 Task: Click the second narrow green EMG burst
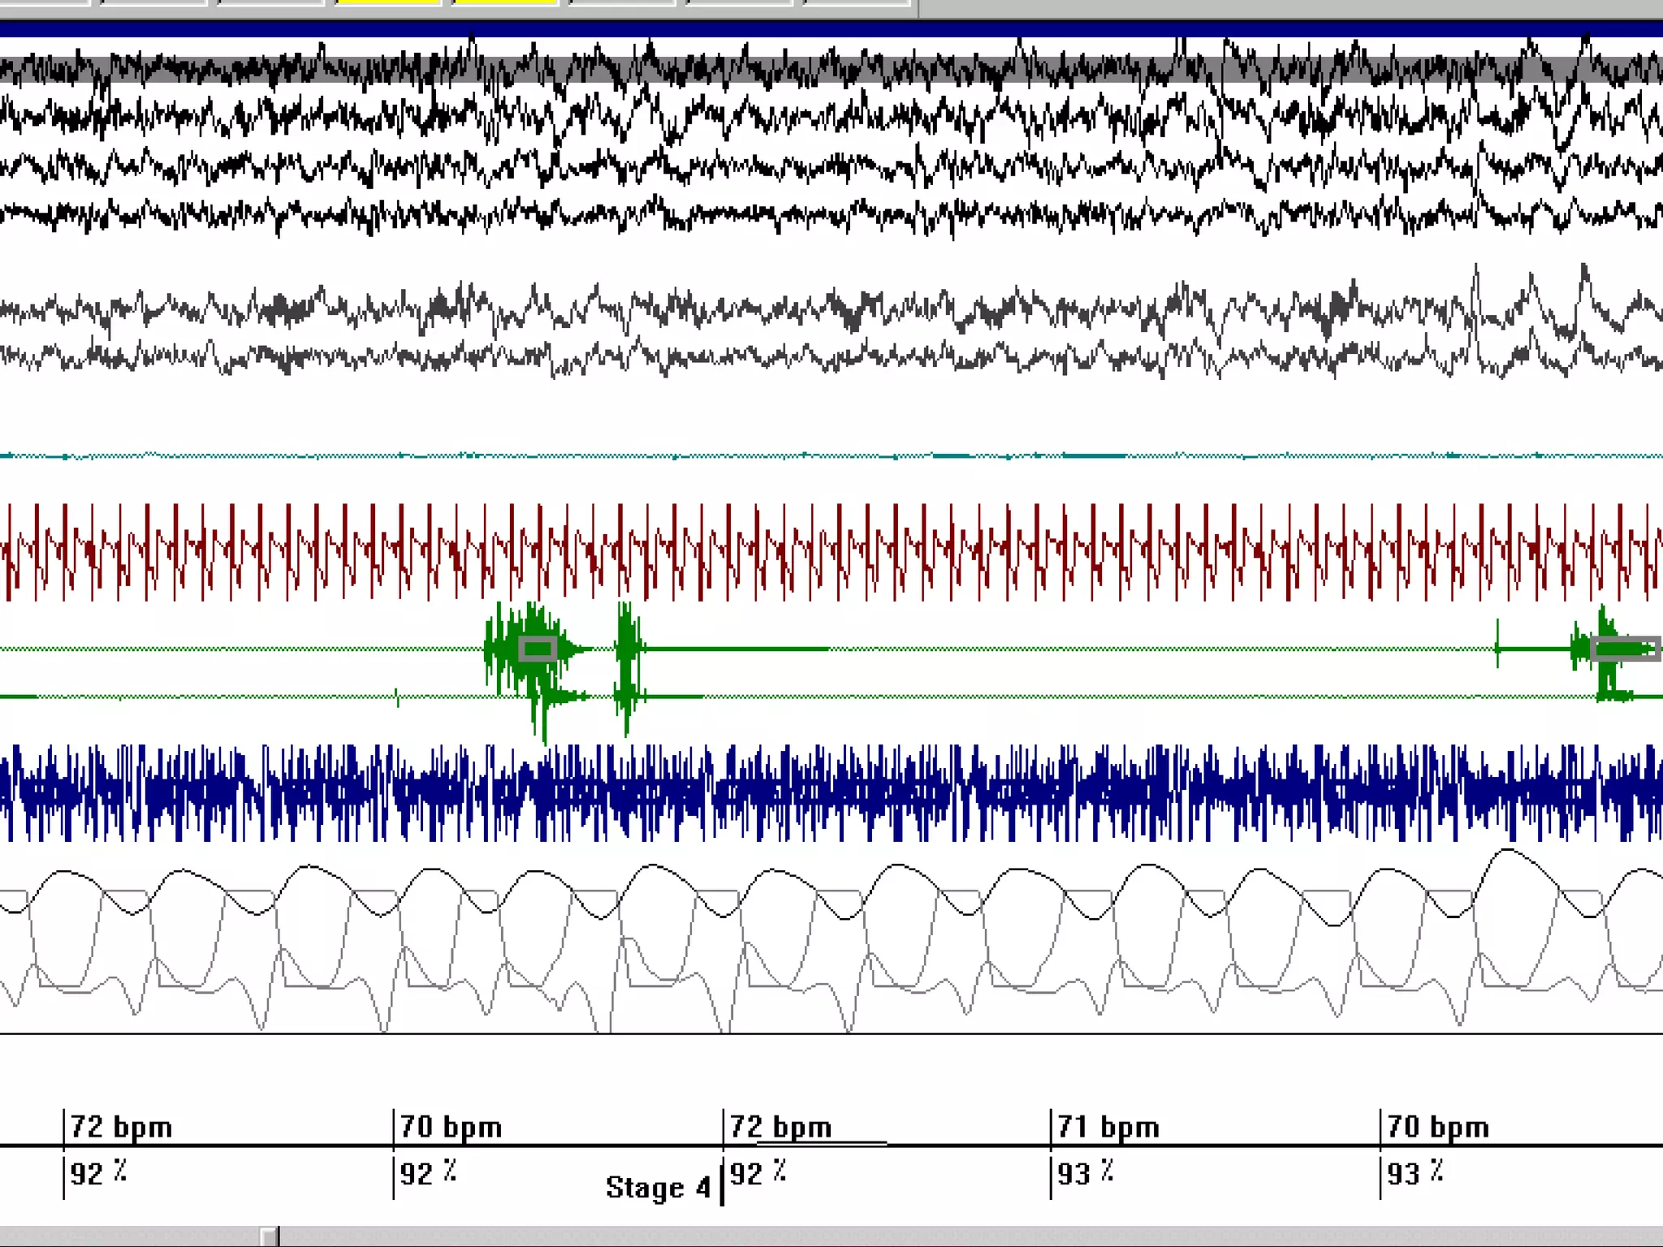coord(627,658)
